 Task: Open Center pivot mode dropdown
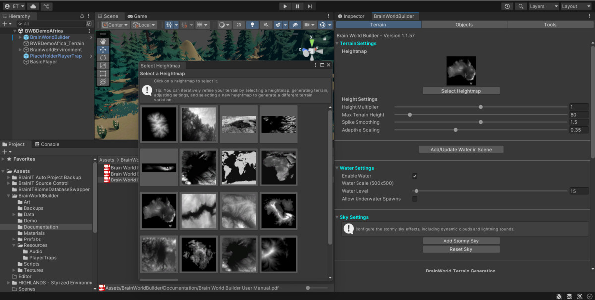coord(116,25)
